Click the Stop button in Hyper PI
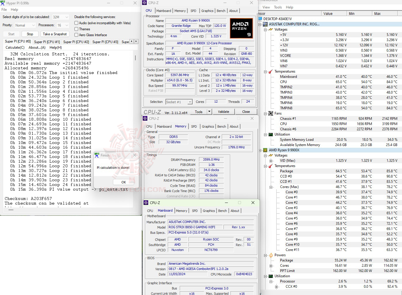Image resolution: width=402 pixels, height=295 pixels. point(30,34)
